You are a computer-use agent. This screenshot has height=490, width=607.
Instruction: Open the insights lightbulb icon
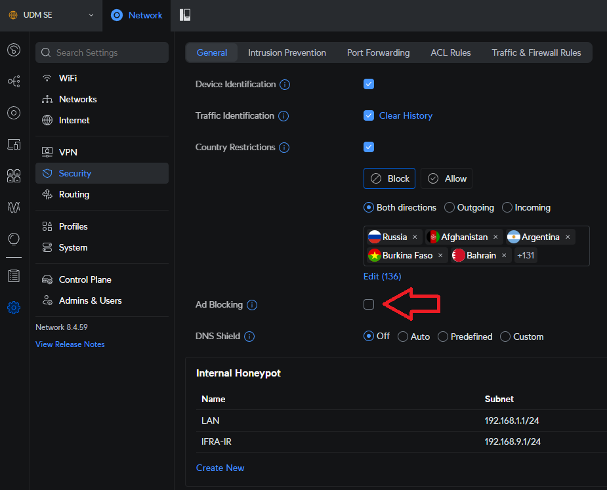click(x=14, y=239)
